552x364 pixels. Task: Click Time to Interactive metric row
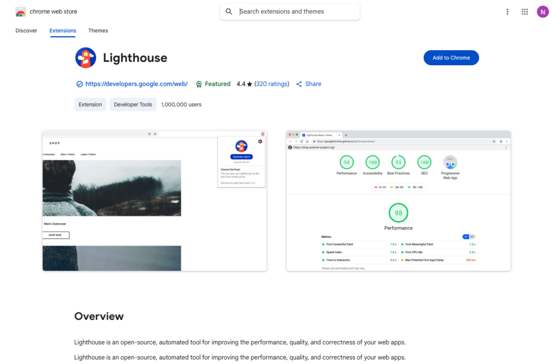(359, 260)
